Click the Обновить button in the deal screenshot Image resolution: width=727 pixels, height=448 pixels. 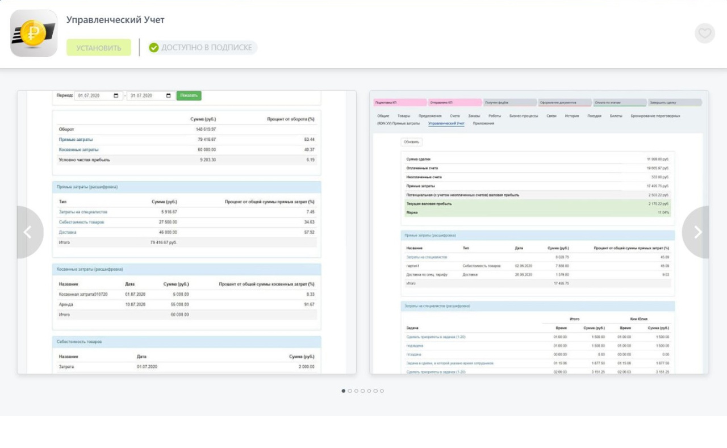412,142
